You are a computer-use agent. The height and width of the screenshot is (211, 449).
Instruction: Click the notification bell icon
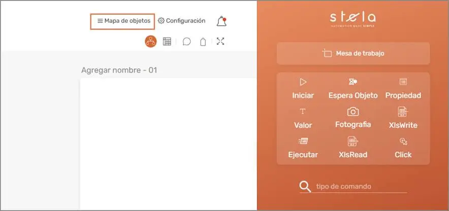(x=221, y=21)
